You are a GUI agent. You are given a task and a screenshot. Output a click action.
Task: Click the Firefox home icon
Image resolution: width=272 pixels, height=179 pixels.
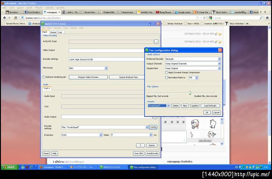point(267,18)
